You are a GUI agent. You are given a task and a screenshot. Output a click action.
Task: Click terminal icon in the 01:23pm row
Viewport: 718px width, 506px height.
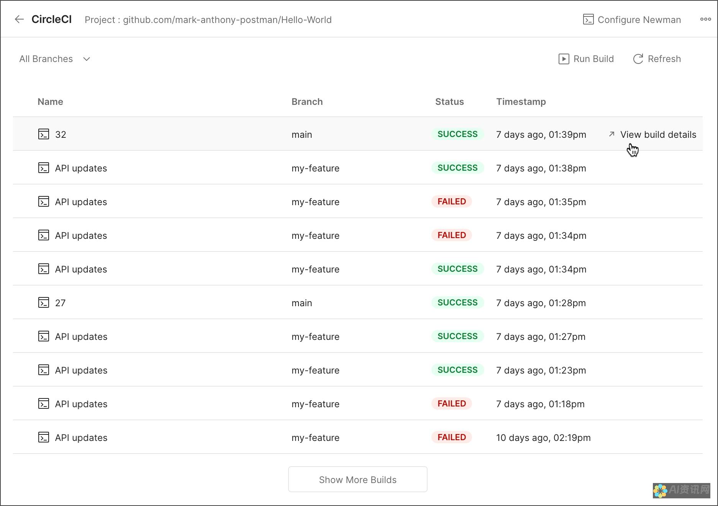click(x=44, y=370)
